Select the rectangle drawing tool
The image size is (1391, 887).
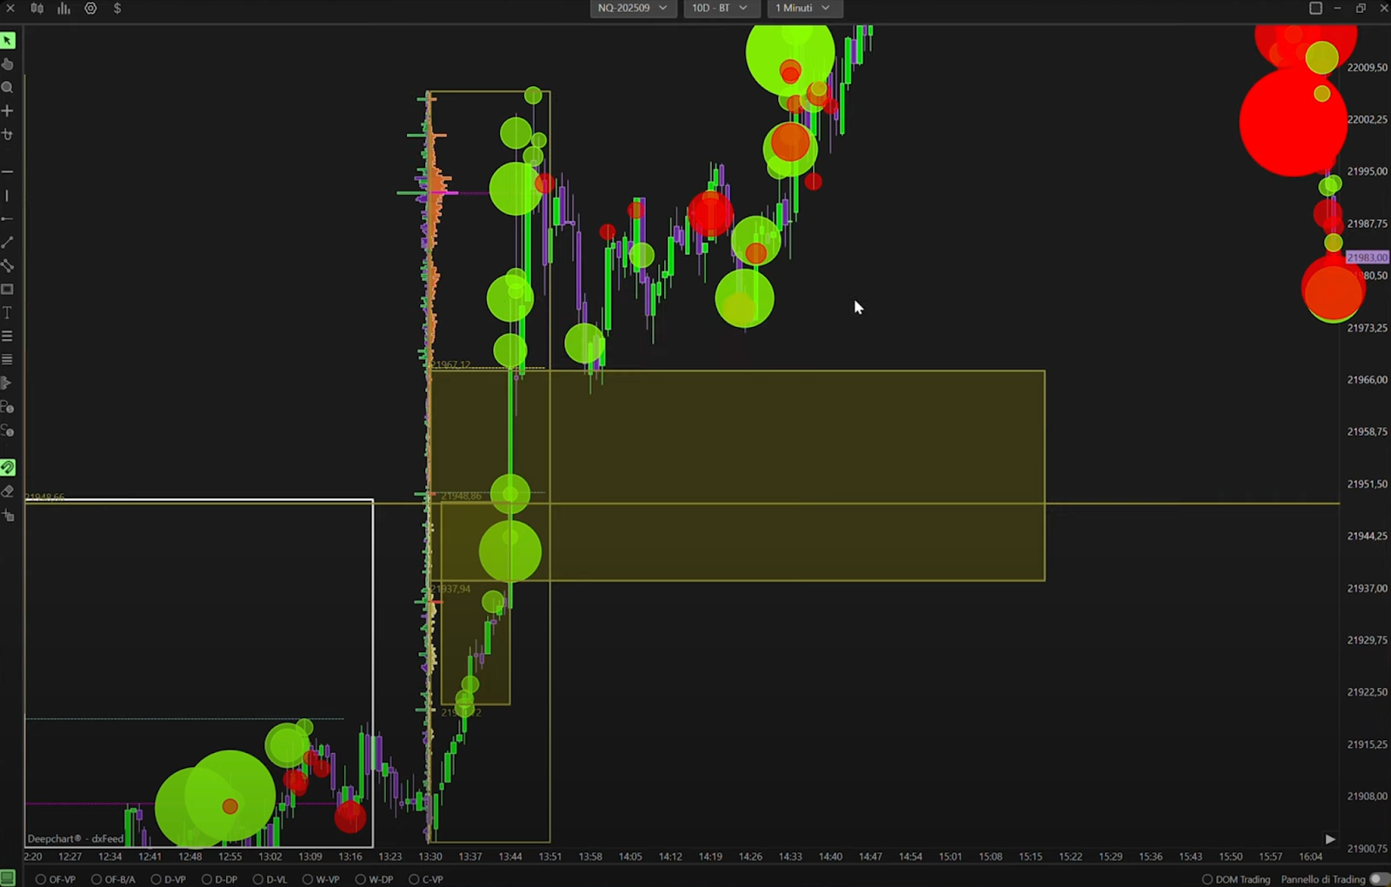coord(8,290)
